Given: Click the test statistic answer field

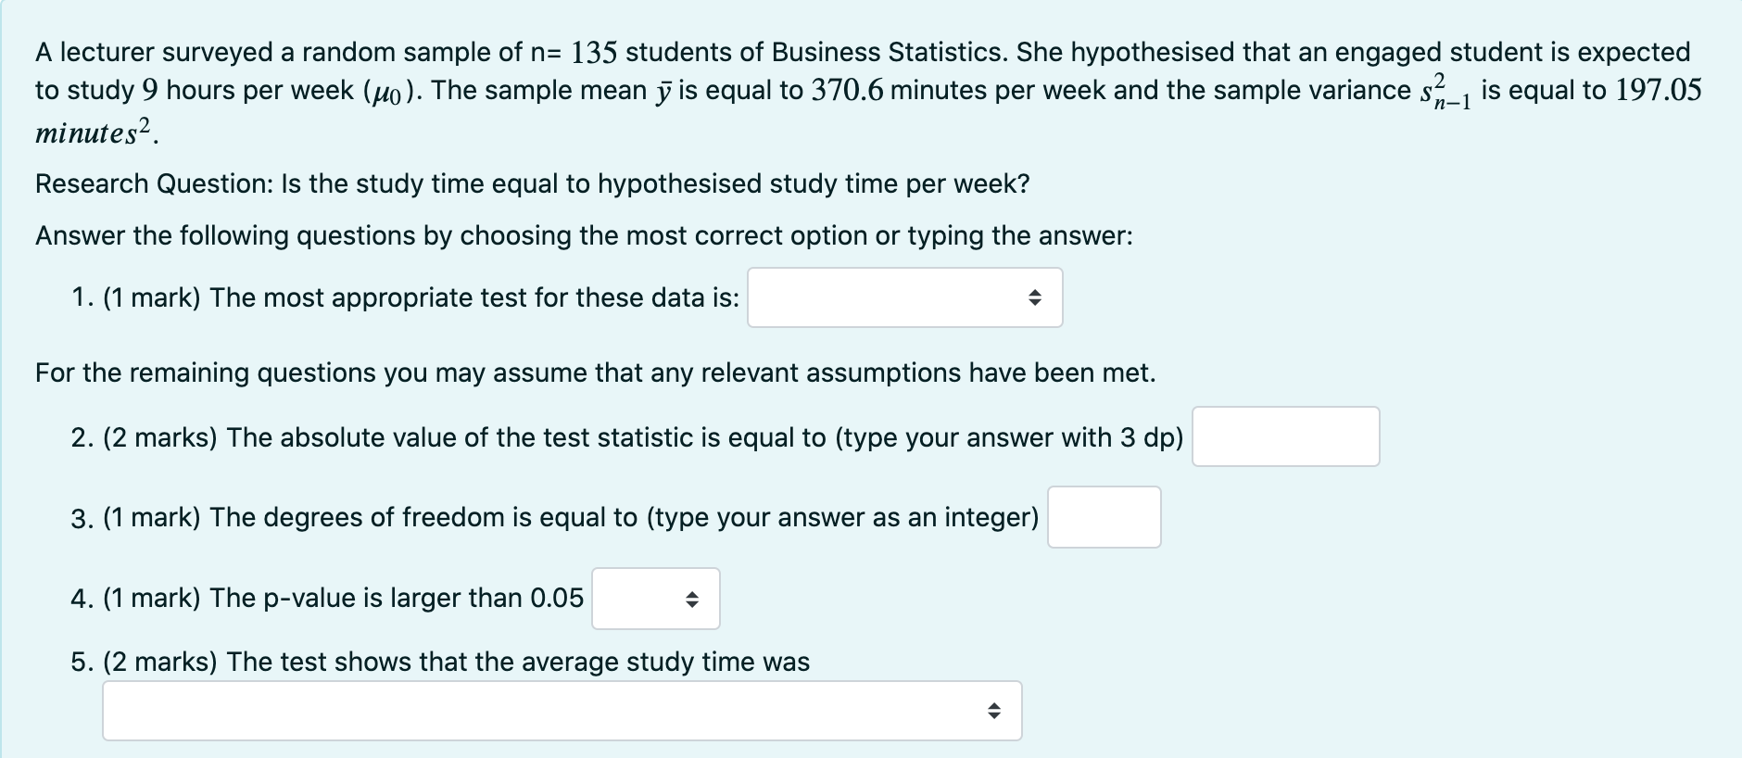Looking at the screenshot, I should [x=1285, y=436].
